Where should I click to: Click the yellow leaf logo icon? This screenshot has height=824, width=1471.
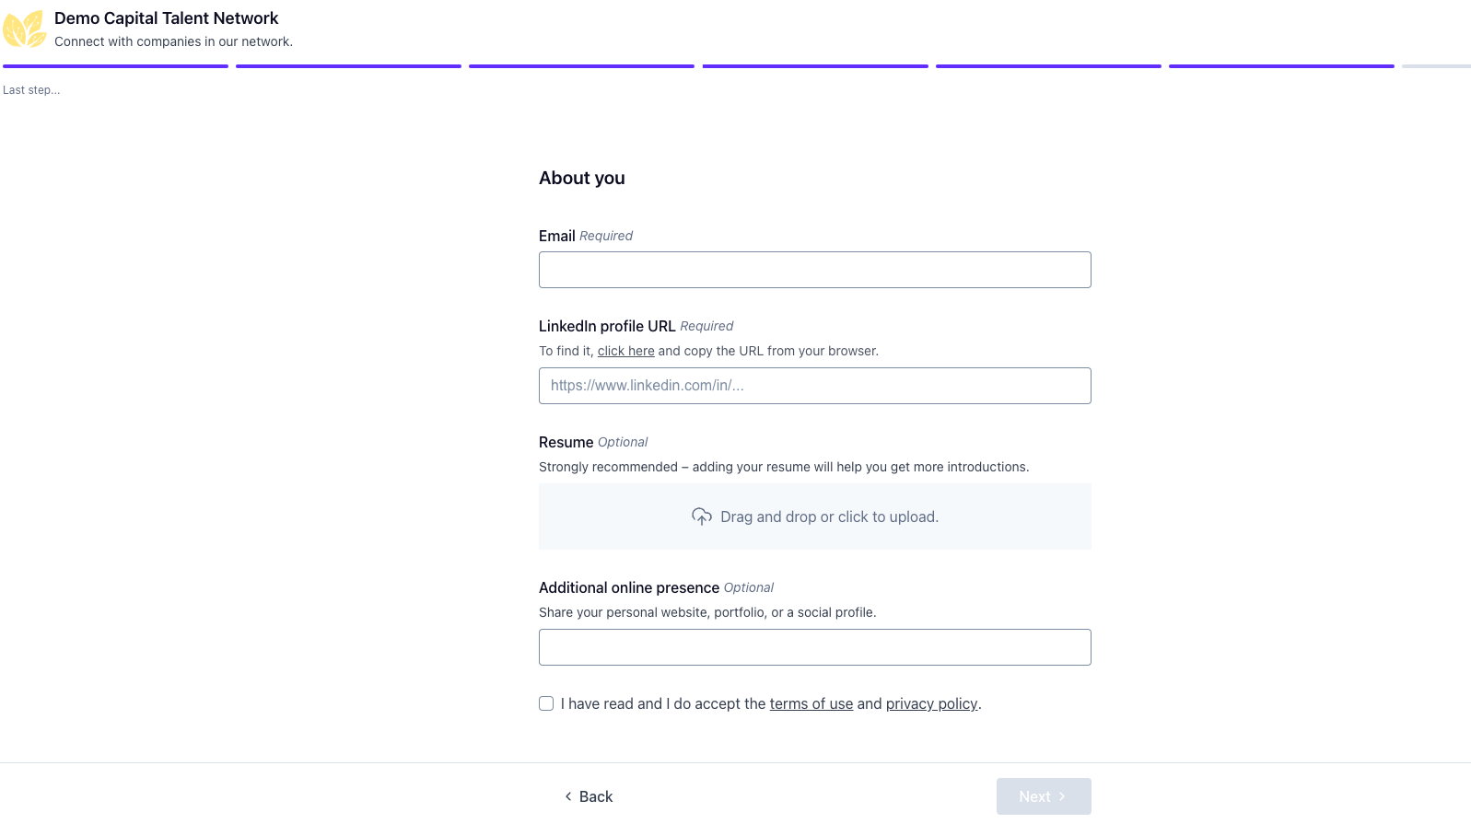25,29
